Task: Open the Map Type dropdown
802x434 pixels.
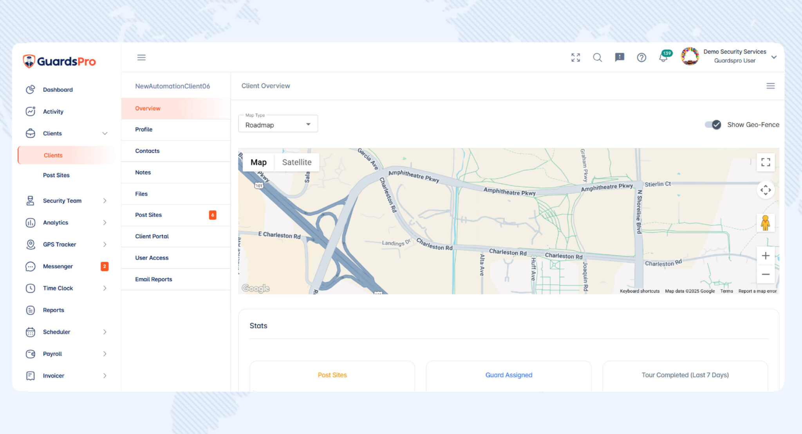Action: 278,124
